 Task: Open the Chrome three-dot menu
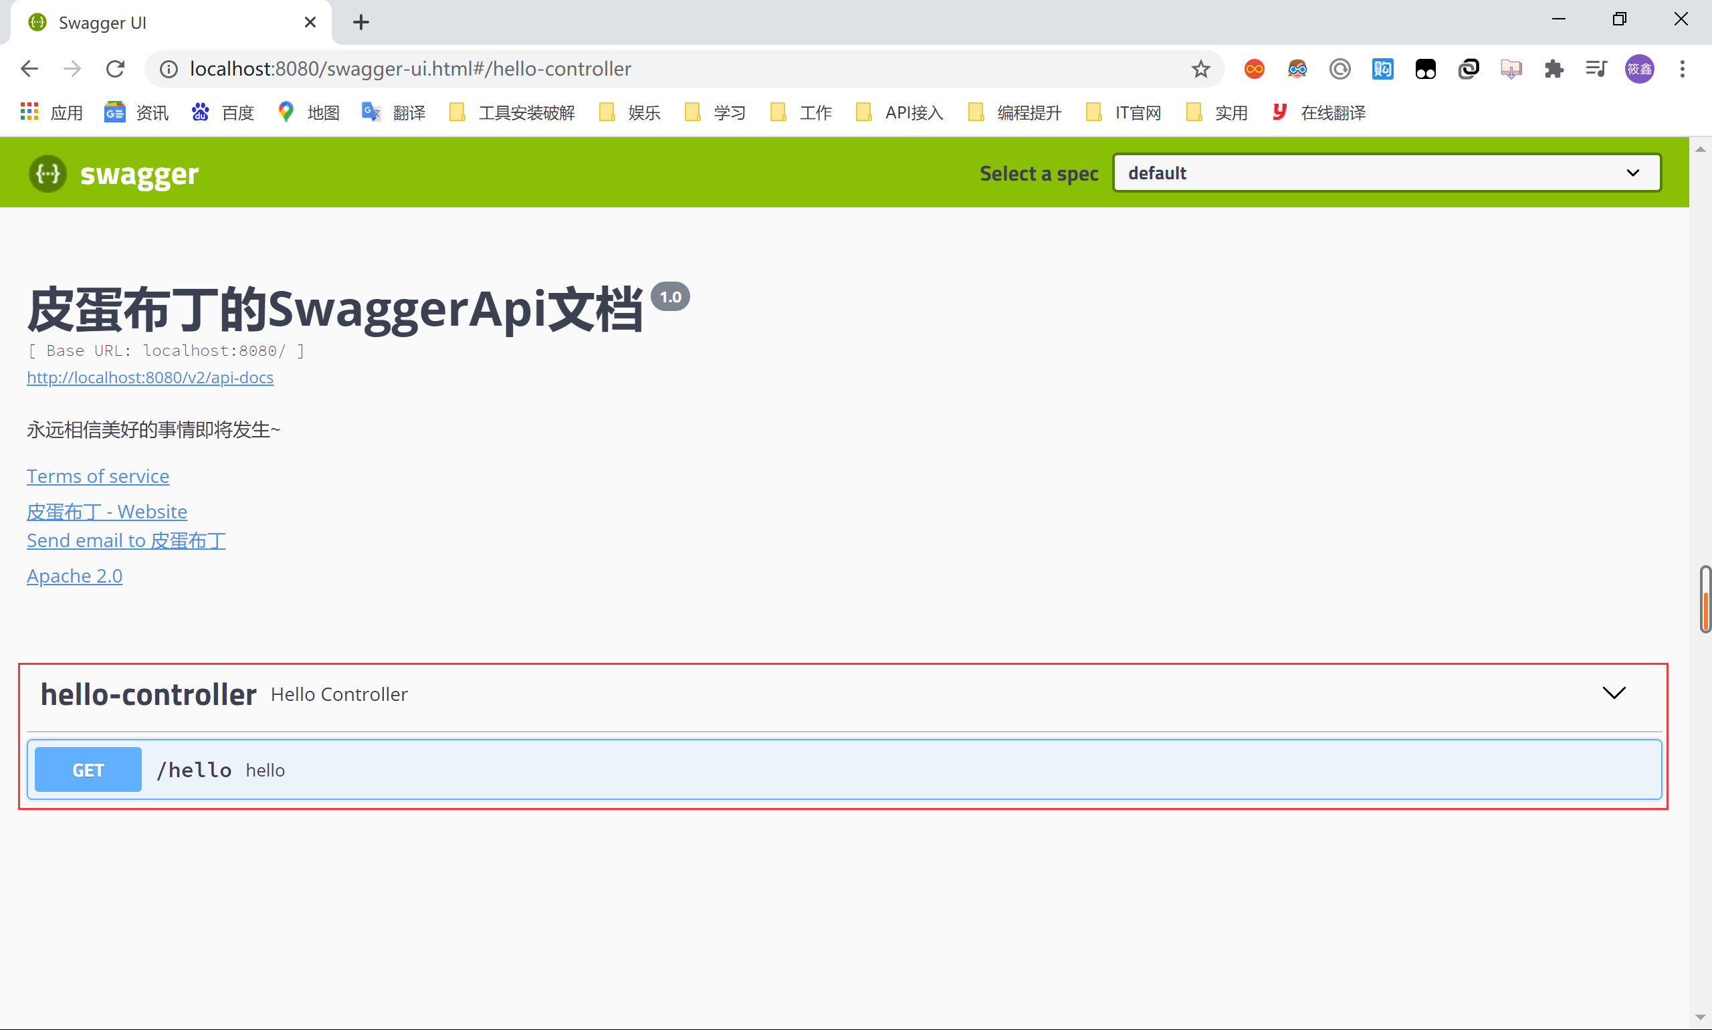[x=1682, y=69]
